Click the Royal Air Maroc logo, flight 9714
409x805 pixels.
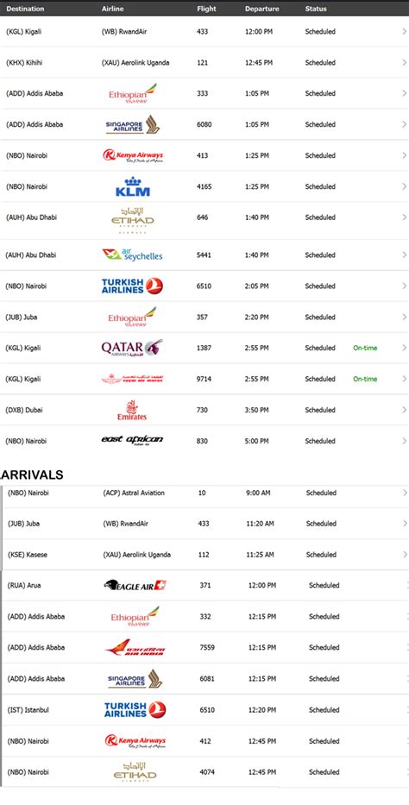(x=132, y=379)
